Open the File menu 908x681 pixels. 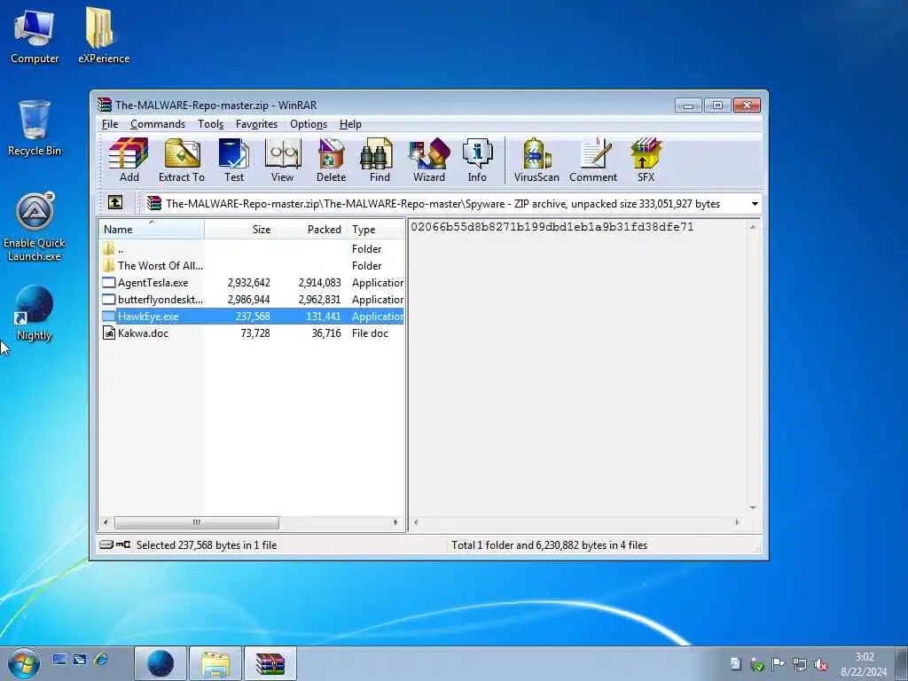tap(109, 124)
